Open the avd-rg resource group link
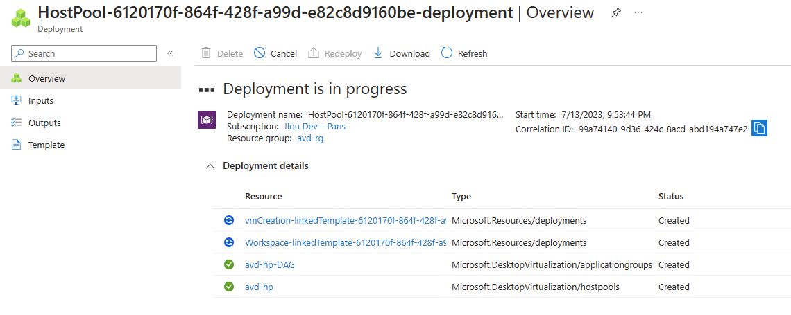 tap(310, 138)
